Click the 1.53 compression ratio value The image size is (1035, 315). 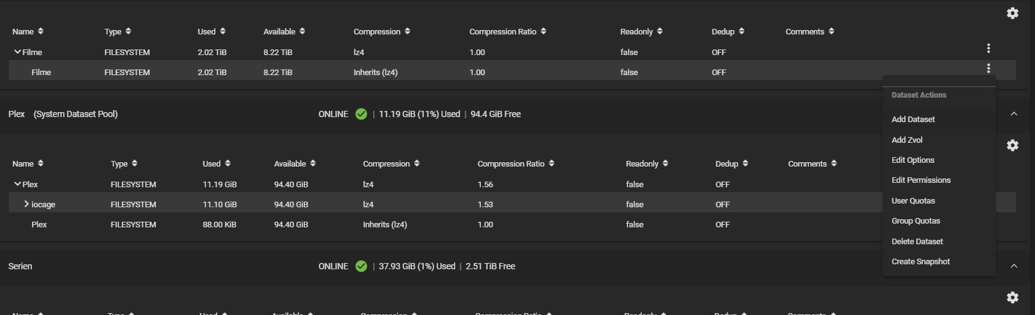(485, 204)
